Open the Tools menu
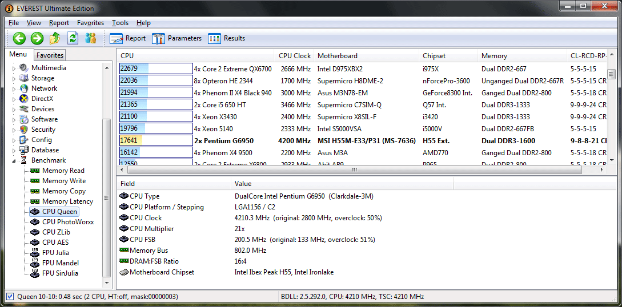The width and height of the screenshot is (622, 307). click(x=120, y=23)
